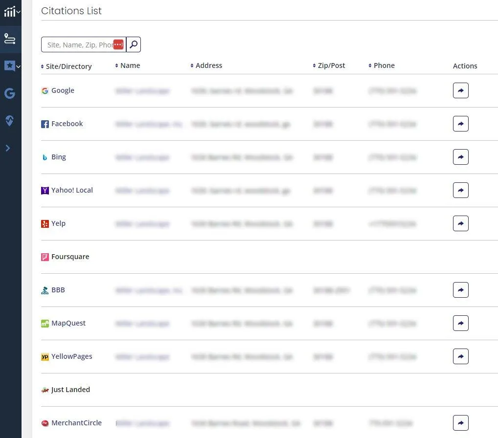The image size is (498, 438).
Task: Select the MerchantCircle directory name
Action: (76, 423)
